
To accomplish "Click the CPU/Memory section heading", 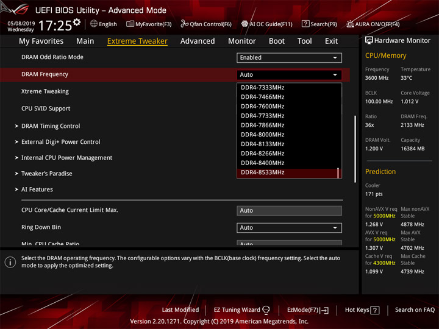I will 386,55.
